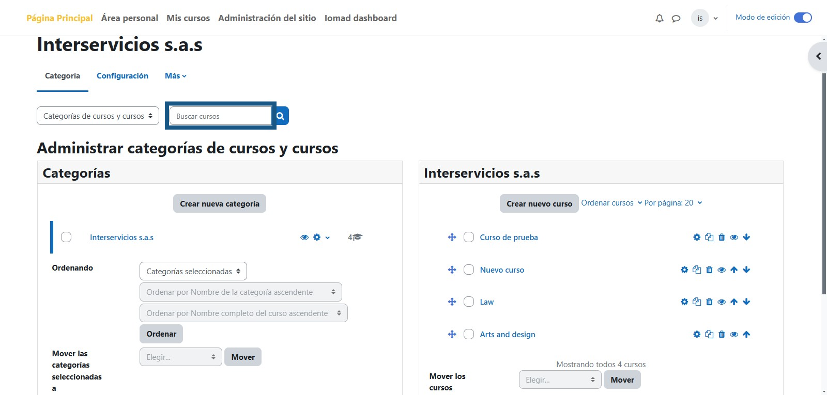This screenshot has width=827, height=395.
Task: Move Arts and design course up
Action: 746,335
